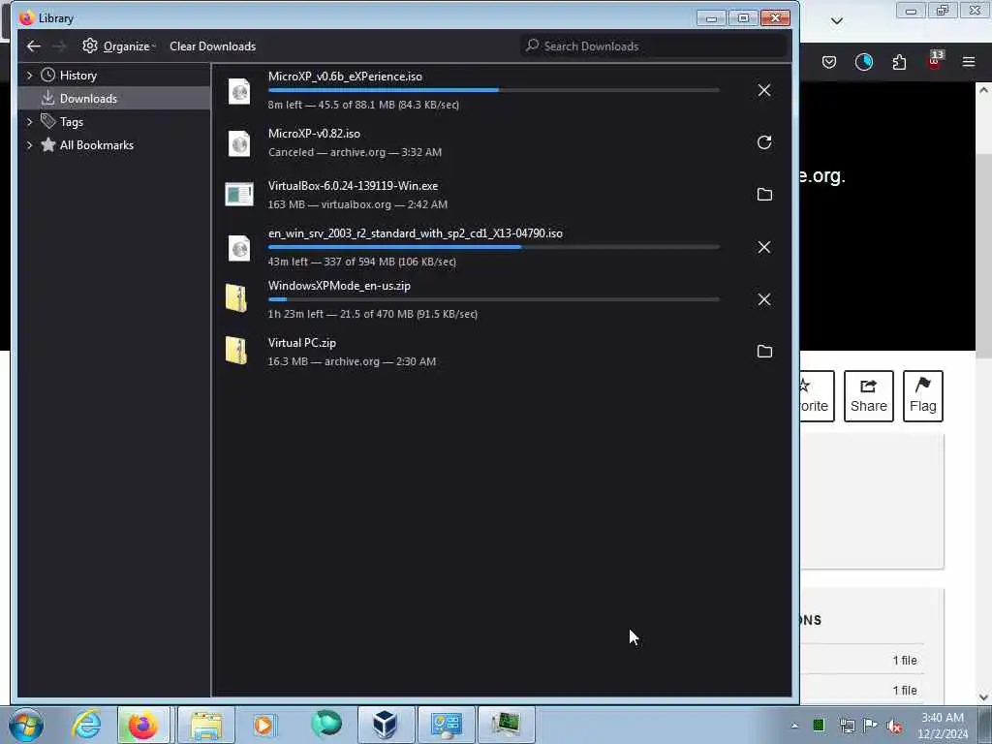This screenshot has height=744, width=992.
Task: Select Downloads in the sidebar
Action: click(88, 99)
